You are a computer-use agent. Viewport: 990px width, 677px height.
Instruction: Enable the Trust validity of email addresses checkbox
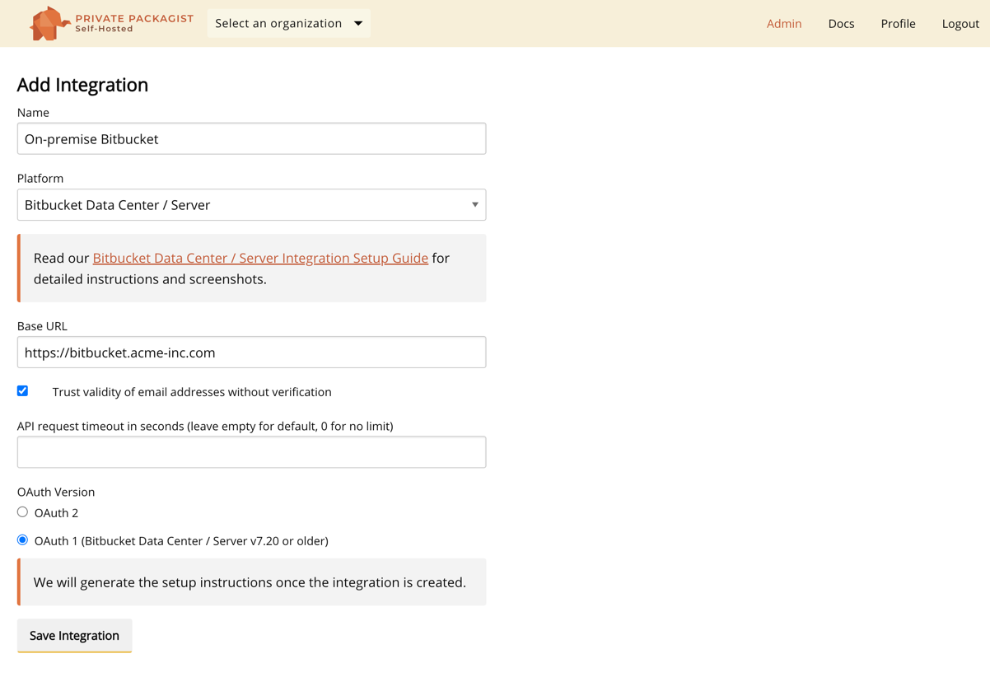23,391
